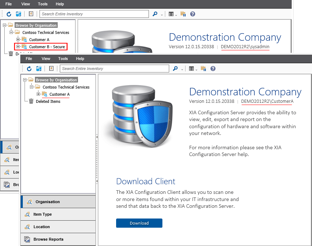Open search options dropdown arrow in back window
Screen dimensions: 312x246
tap(162, 15)
